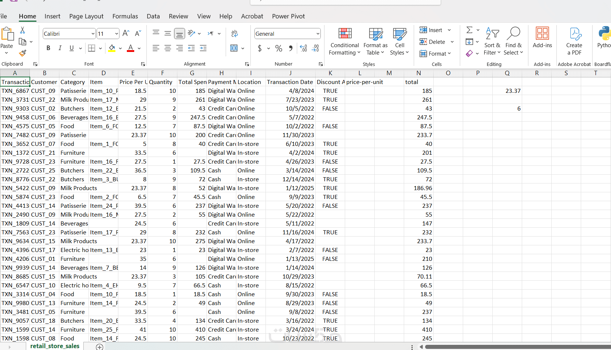Increase font size with the larger A

pos(126,34)
